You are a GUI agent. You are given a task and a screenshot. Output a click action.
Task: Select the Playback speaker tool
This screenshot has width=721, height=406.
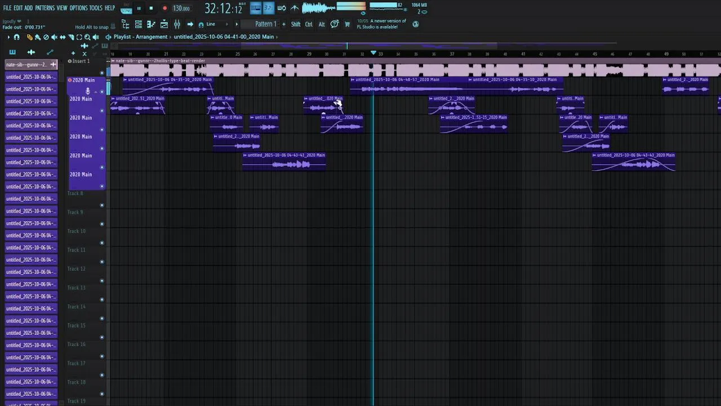tap(96, 37)
